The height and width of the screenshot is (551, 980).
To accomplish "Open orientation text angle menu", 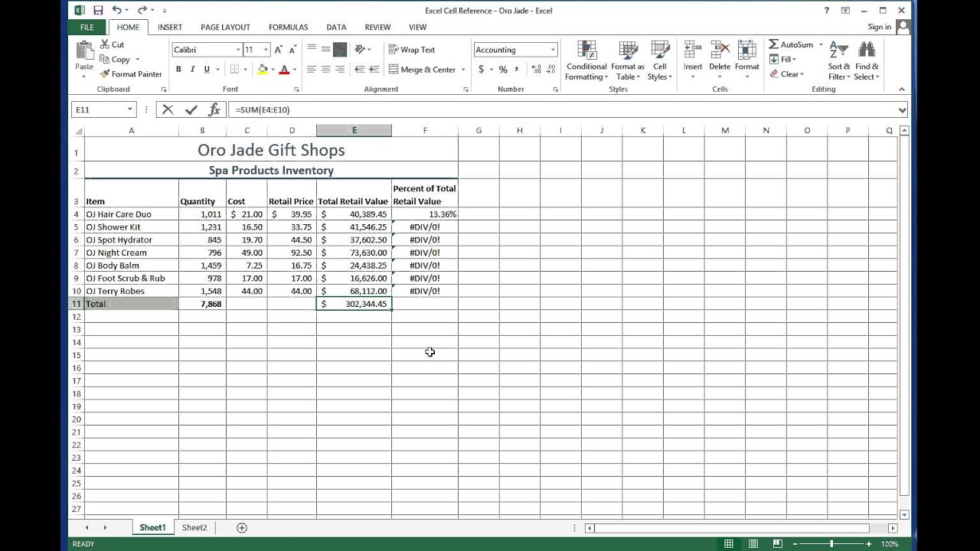I will coord(362,49).
